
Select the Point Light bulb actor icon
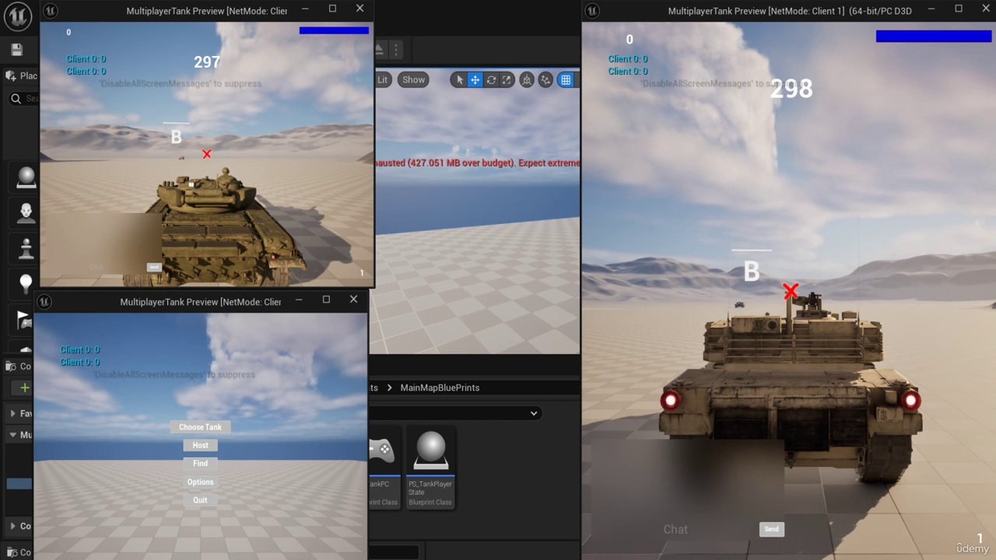pyautogui.click(x=26, y=284)
